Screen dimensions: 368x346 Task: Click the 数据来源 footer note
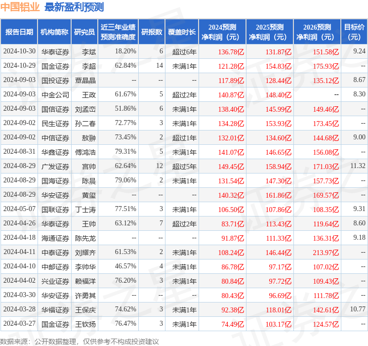click(x=80, y=342)
